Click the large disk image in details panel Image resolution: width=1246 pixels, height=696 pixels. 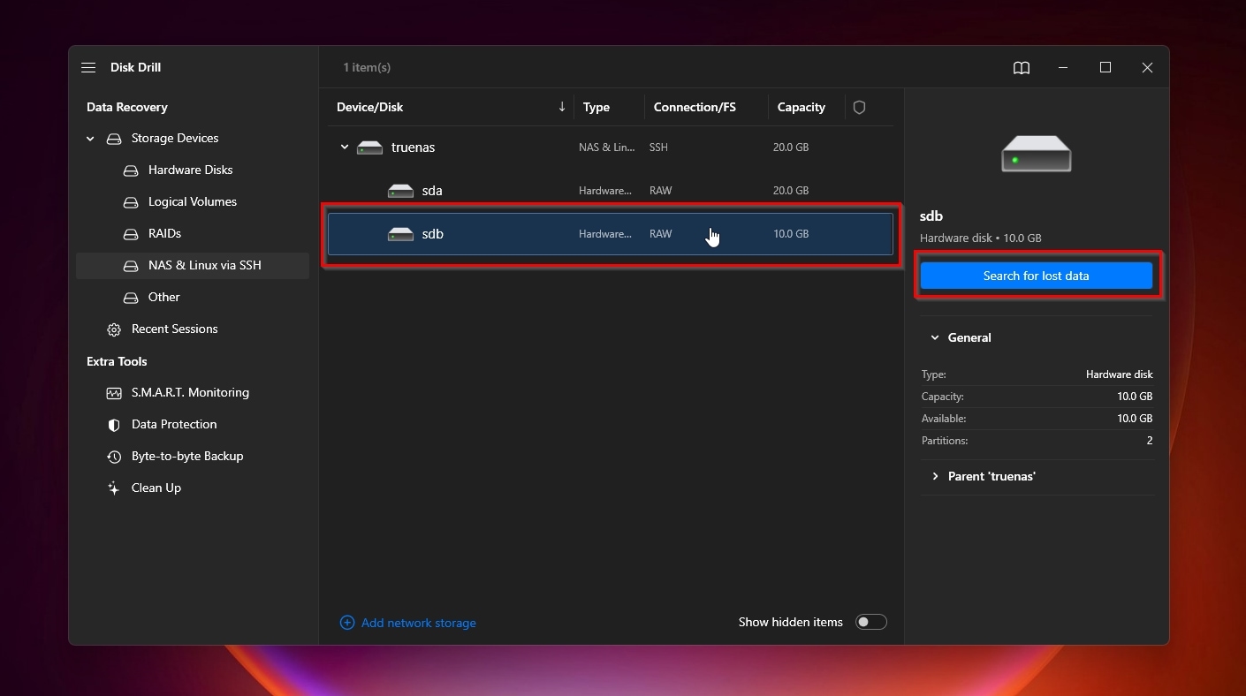[1036, 154]
